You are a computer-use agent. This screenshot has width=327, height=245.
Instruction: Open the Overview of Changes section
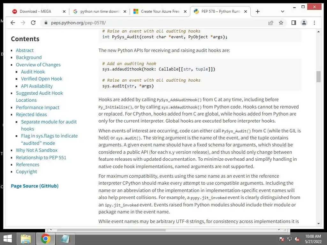click(x=38, y=65)
